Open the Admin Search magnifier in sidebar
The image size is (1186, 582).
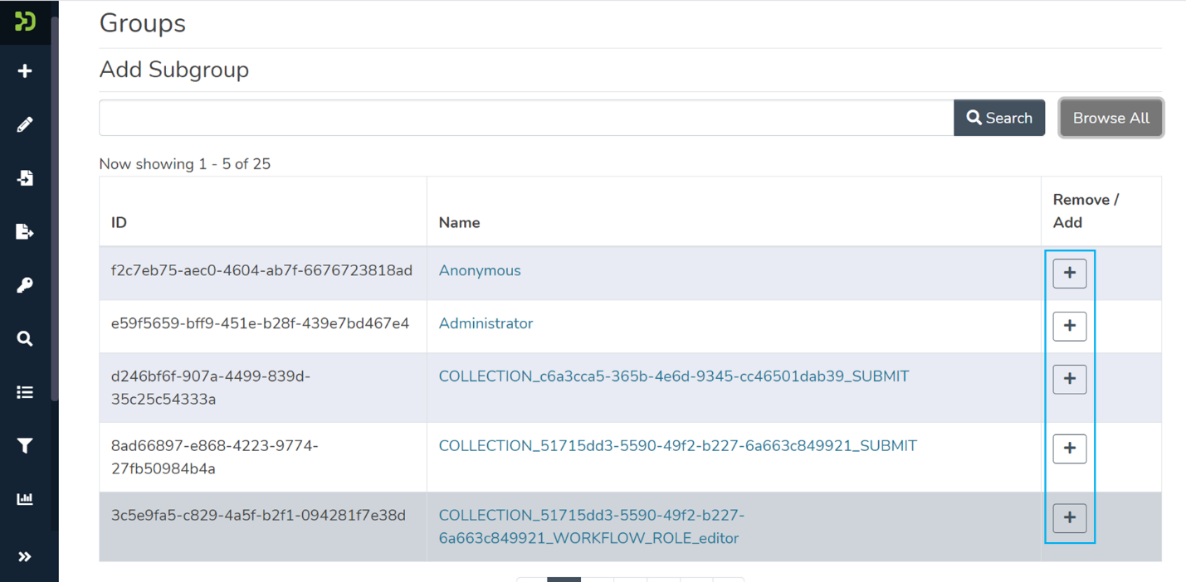click(x=25, y=339)
